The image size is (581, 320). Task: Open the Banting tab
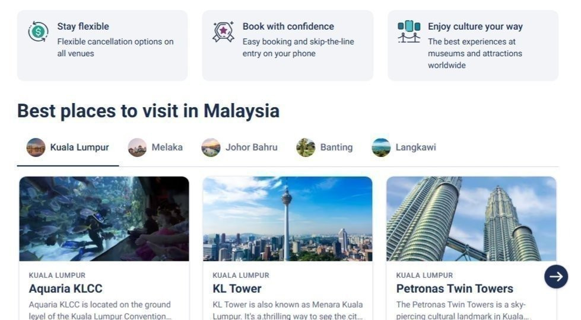point(325,147)
